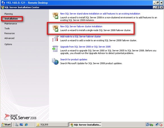The width and height of the screenshot is (164, 128).
Task: Click the Show Desktop quick launch icon
Action: tap(21, 125)
